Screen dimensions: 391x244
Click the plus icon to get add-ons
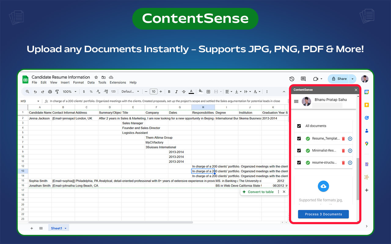pos(367,190)
